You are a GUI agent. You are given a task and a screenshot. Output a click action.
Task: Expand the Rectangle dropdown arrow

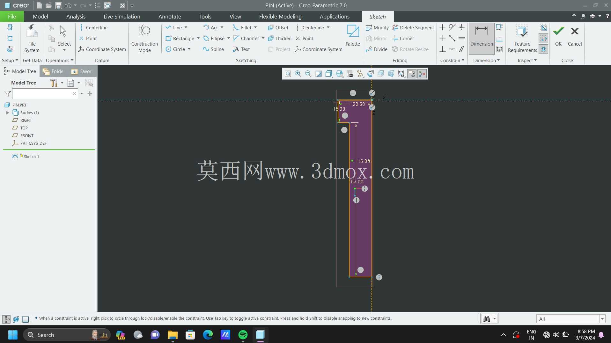point(198,39)
